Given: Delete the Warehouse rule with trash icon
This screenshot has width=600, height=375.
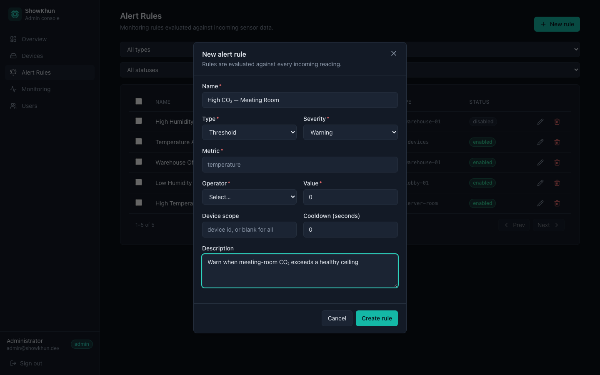Looking at the screenshot, I should pos(557,162).
